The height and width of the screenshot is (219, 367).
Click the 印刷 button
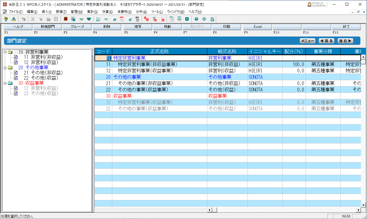click(227, 27)
